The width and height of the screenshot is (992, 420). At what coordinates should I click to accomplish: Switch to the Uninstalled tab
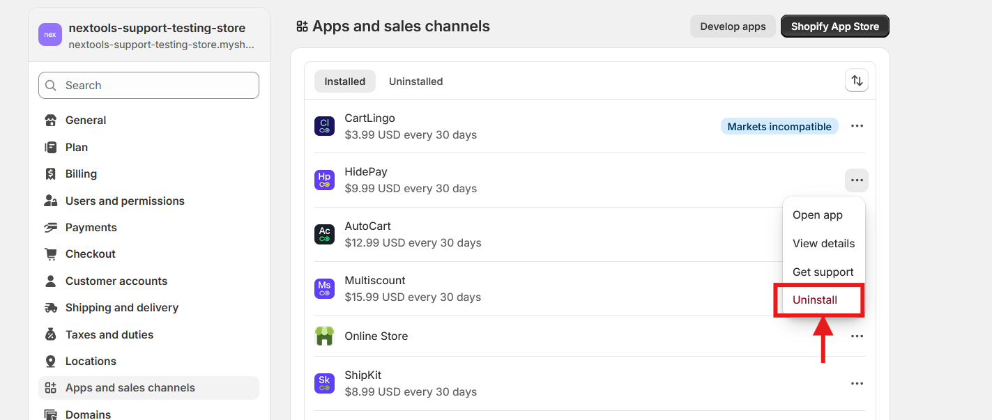point(415,81)
